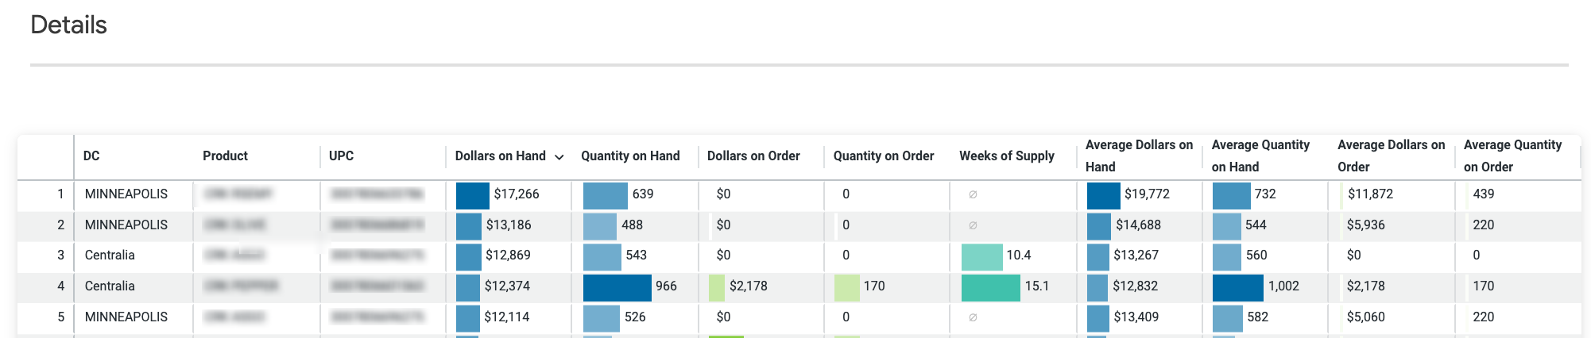1591x338 pixels.
Task: Click MINNEAPOLIS in row 5
Action: tap(126, 317)
